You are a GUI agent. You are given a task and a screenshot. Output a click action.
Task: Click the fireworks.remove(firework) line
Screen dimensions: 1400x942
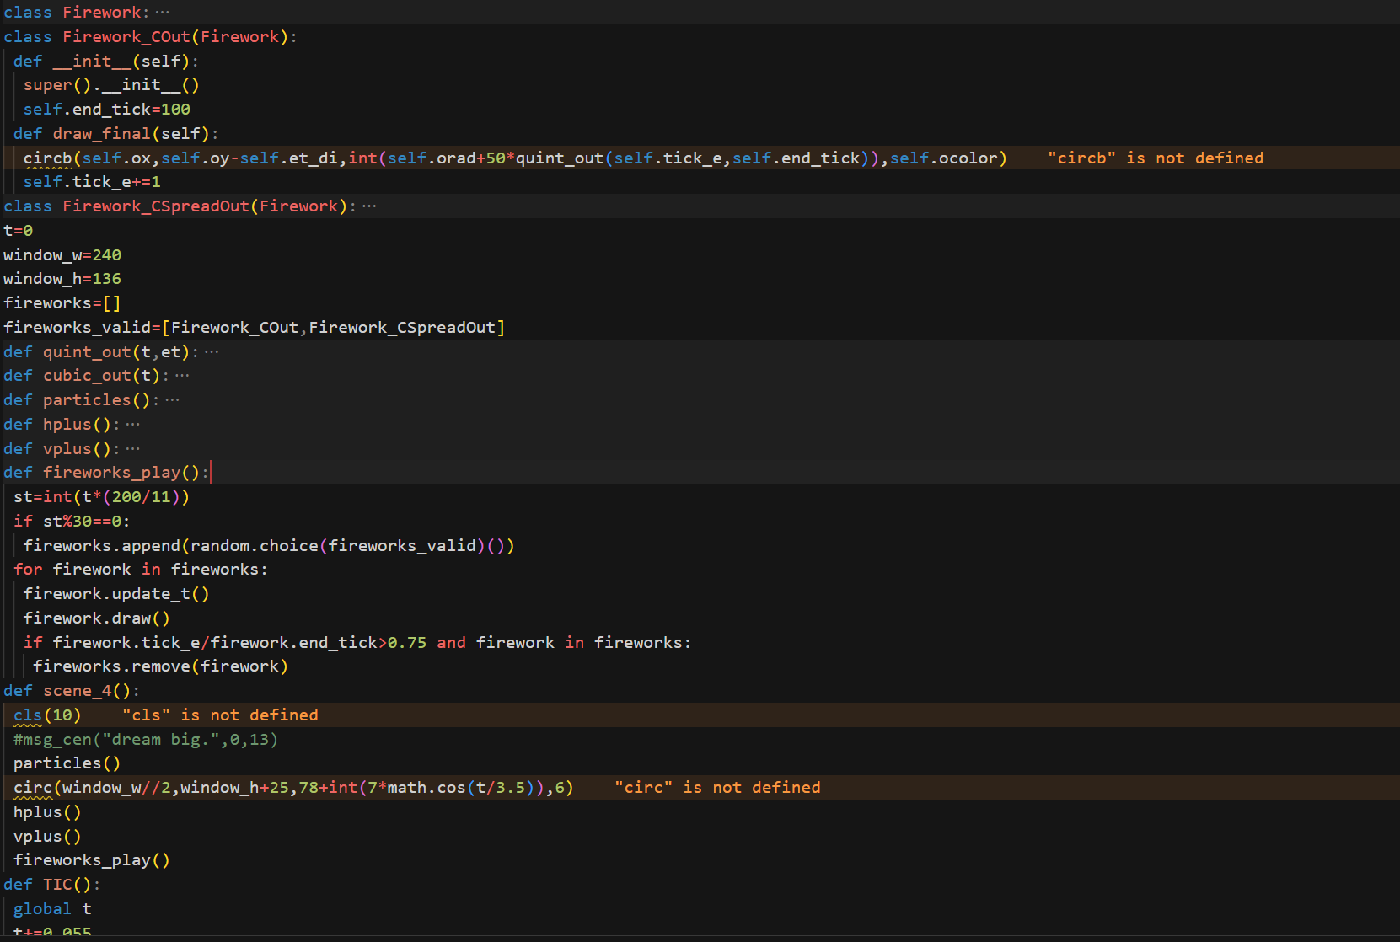[x=160, y=666]
